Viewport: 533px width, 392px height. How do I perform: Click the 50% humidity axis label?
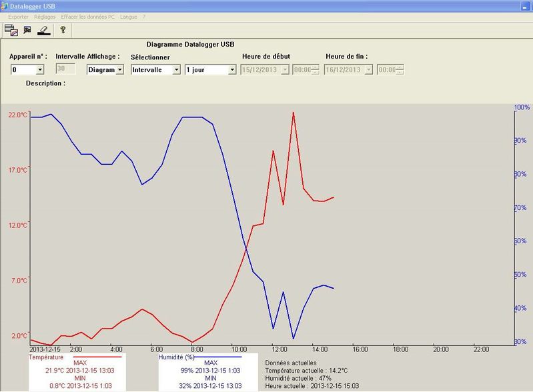point(520,275)
